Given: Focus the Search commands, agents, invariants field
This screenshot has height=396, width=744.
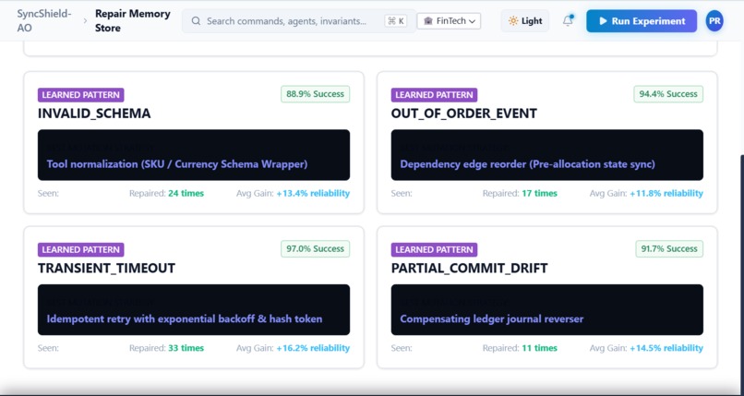Looking at the screenshot, I should 299,21.
